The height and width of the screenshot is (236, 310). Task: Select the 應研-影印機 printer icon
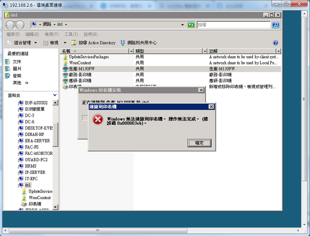click(65, 81)
